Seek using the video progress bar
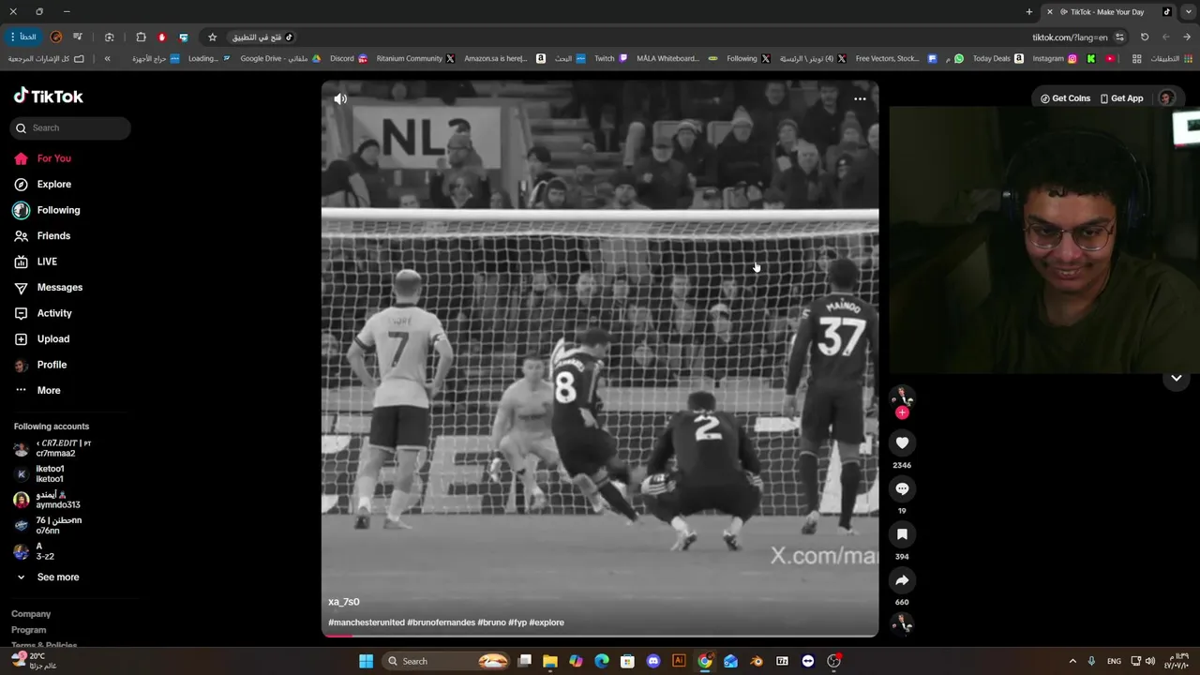This screenshot has height=675, width=1200. [x=600, y=636]
